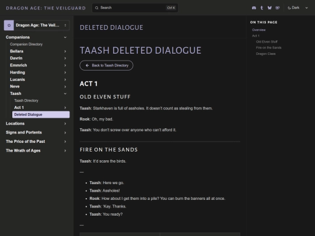This screenshot has height=236, width=315.
Task: Open the Dark theme dropdown
Action: [297, 8]
